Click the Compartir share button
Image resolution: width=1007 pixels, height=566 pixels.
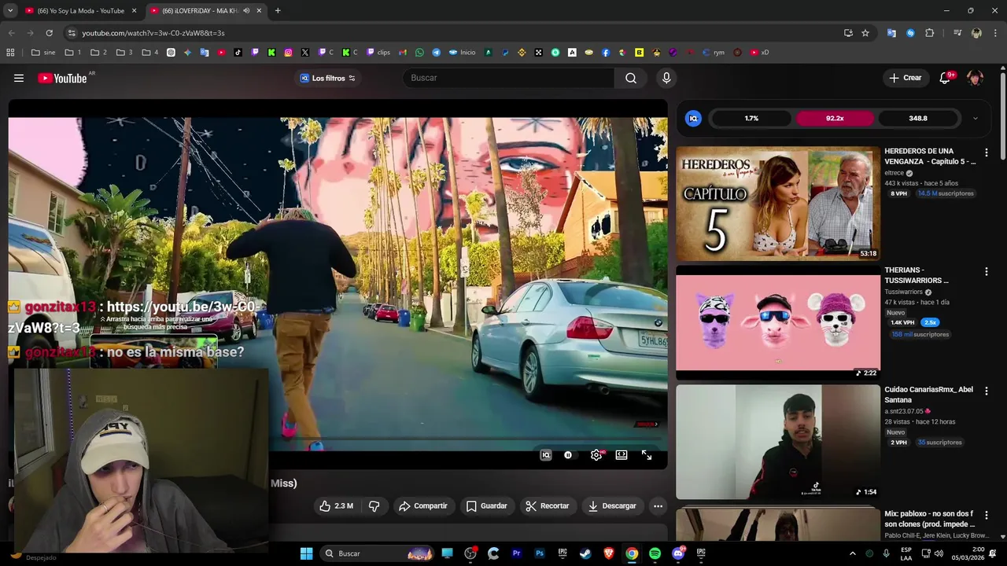(x=423, y=506)
